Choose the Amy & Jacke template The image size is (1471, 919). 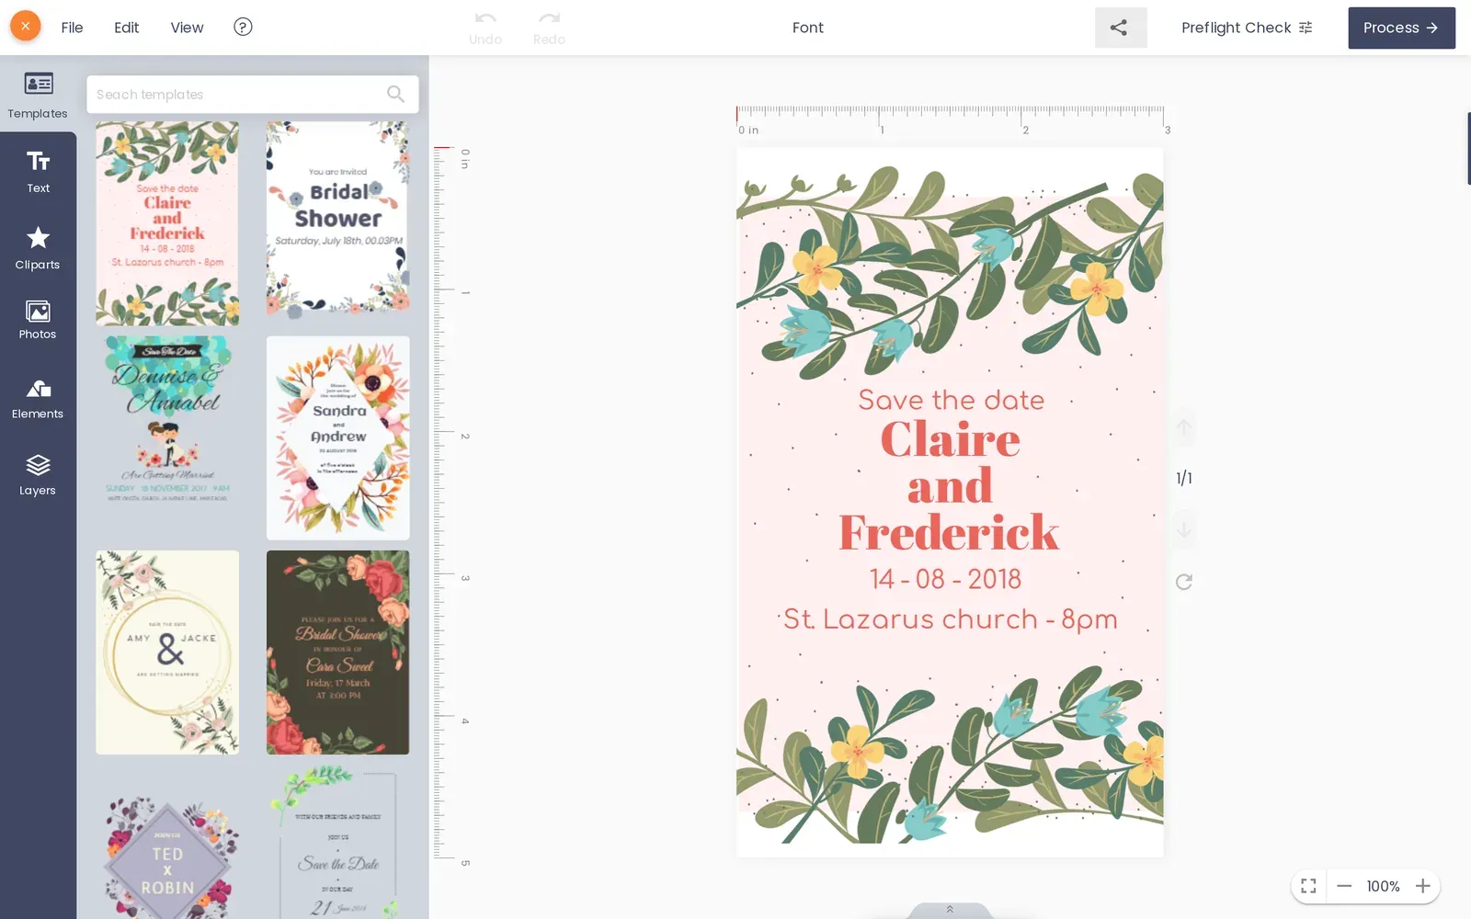pyautogui.click(x=167, y=652)
